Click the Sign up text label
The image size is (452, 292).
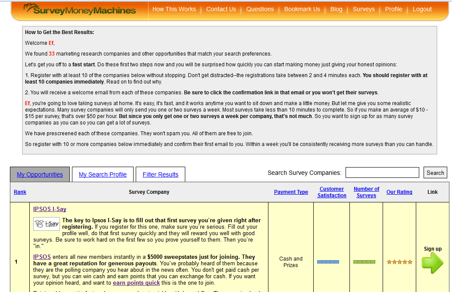433,249
